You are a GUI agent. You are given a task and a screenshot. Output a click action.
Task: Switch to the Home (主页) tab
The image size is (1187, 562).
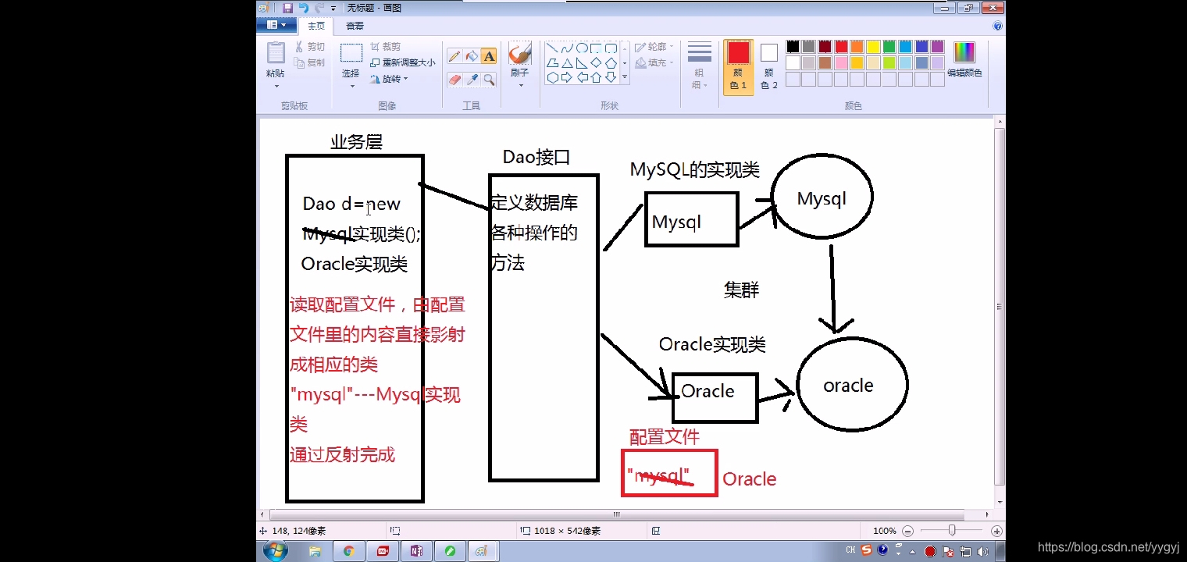click(316, 26)
